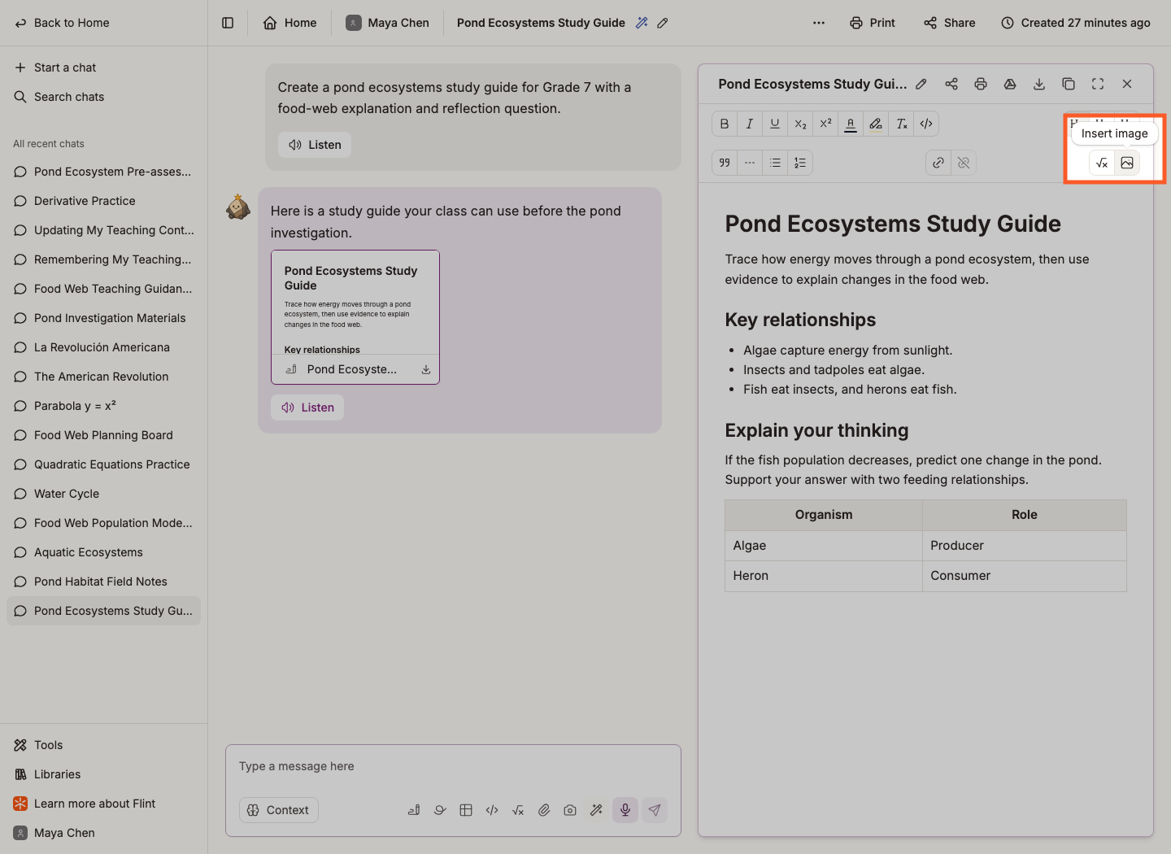The height and width of the screenshot is (854, 1171).
Task: Open highlight color tool in editor
Action: point(876,124)
